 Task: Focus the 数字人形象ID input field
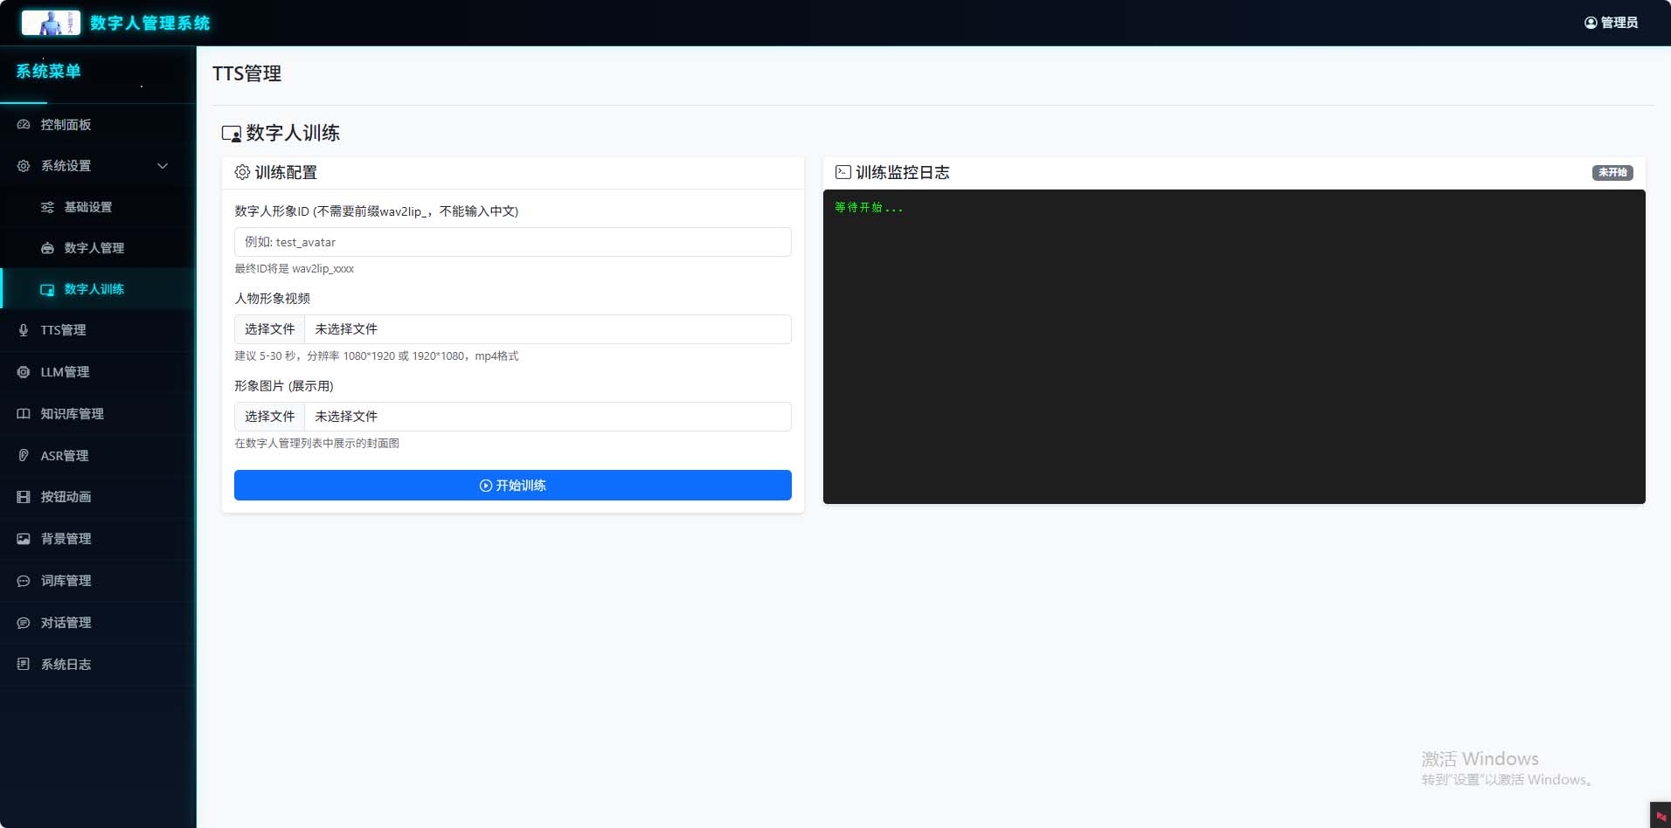(512, 242)
